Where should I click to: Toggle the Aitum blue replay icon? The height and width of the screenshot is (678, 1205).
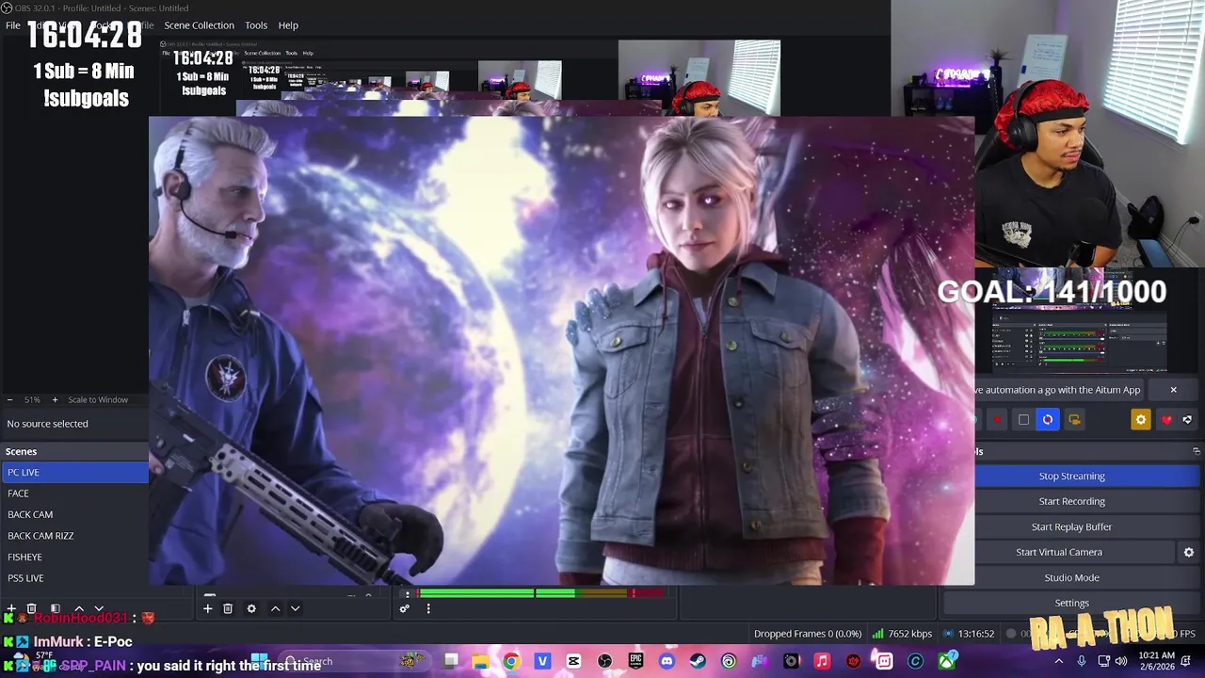coord(1048,420)
